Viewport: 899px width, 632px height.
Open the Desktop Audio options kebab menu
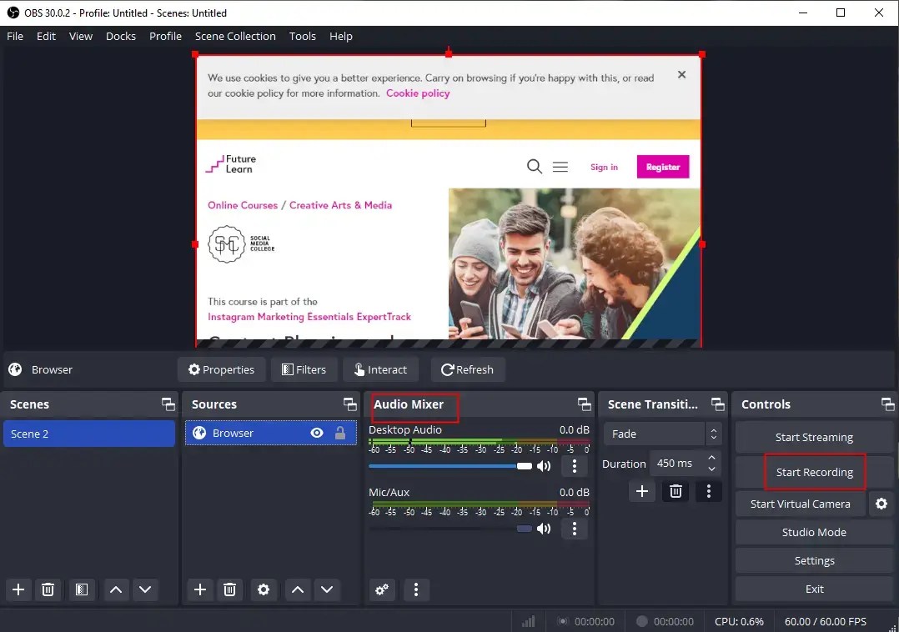[575, 465]
